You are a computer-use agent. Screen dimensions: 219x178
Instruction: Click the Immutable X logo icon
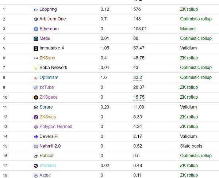tap(36, 48)
